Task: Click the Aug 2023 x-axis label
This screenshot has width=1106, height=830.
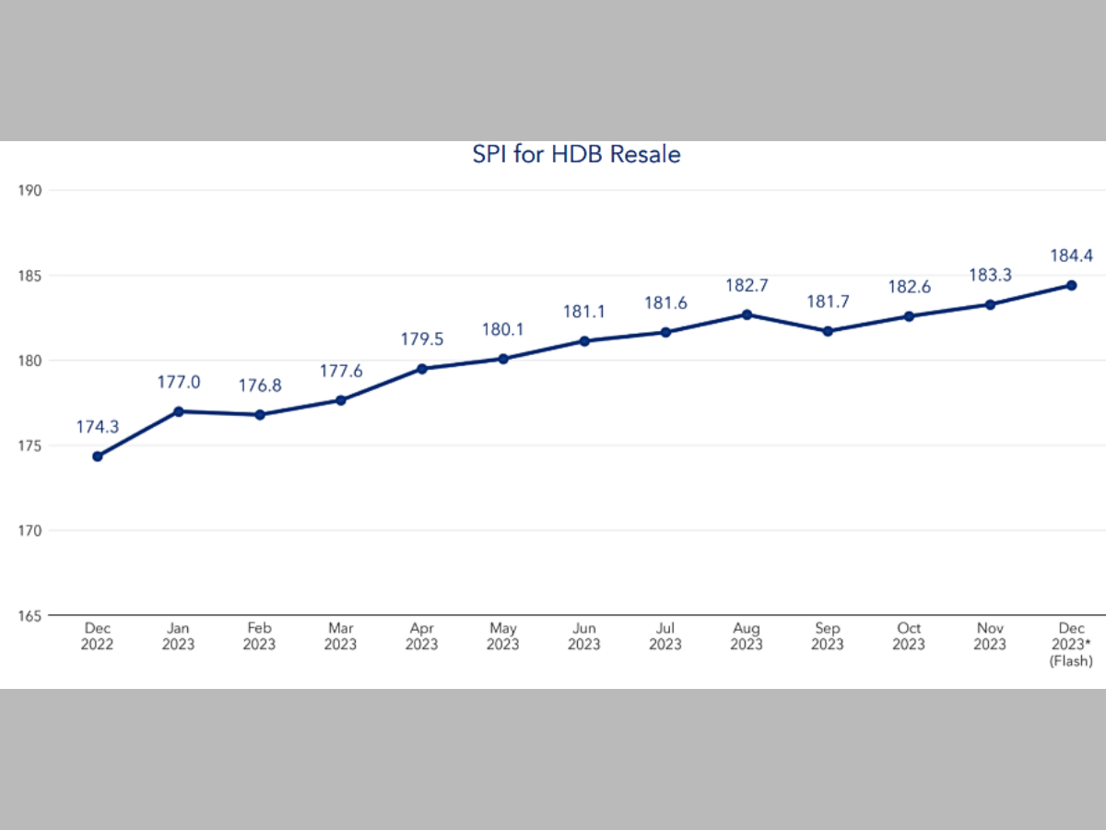Action: coord(747,636)
